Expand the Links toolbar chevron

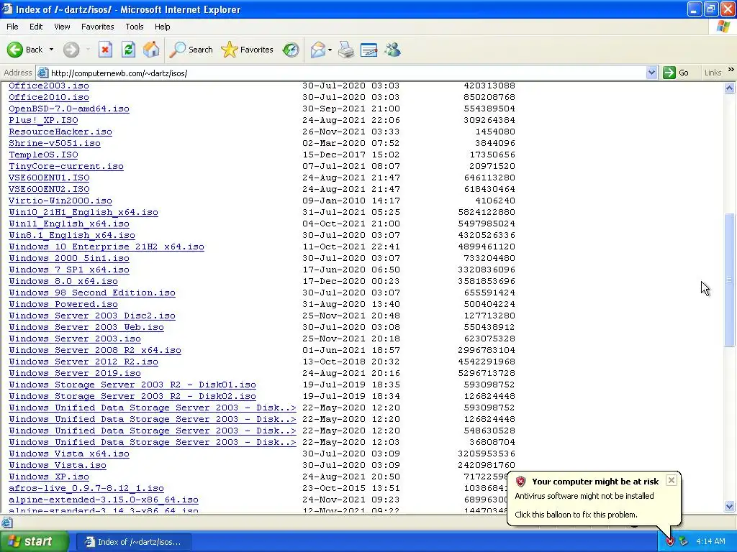point(731,70)
